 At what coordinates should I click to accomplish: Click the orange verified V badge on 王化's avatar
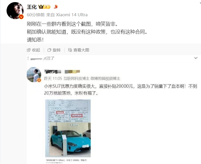coord(21,17)
